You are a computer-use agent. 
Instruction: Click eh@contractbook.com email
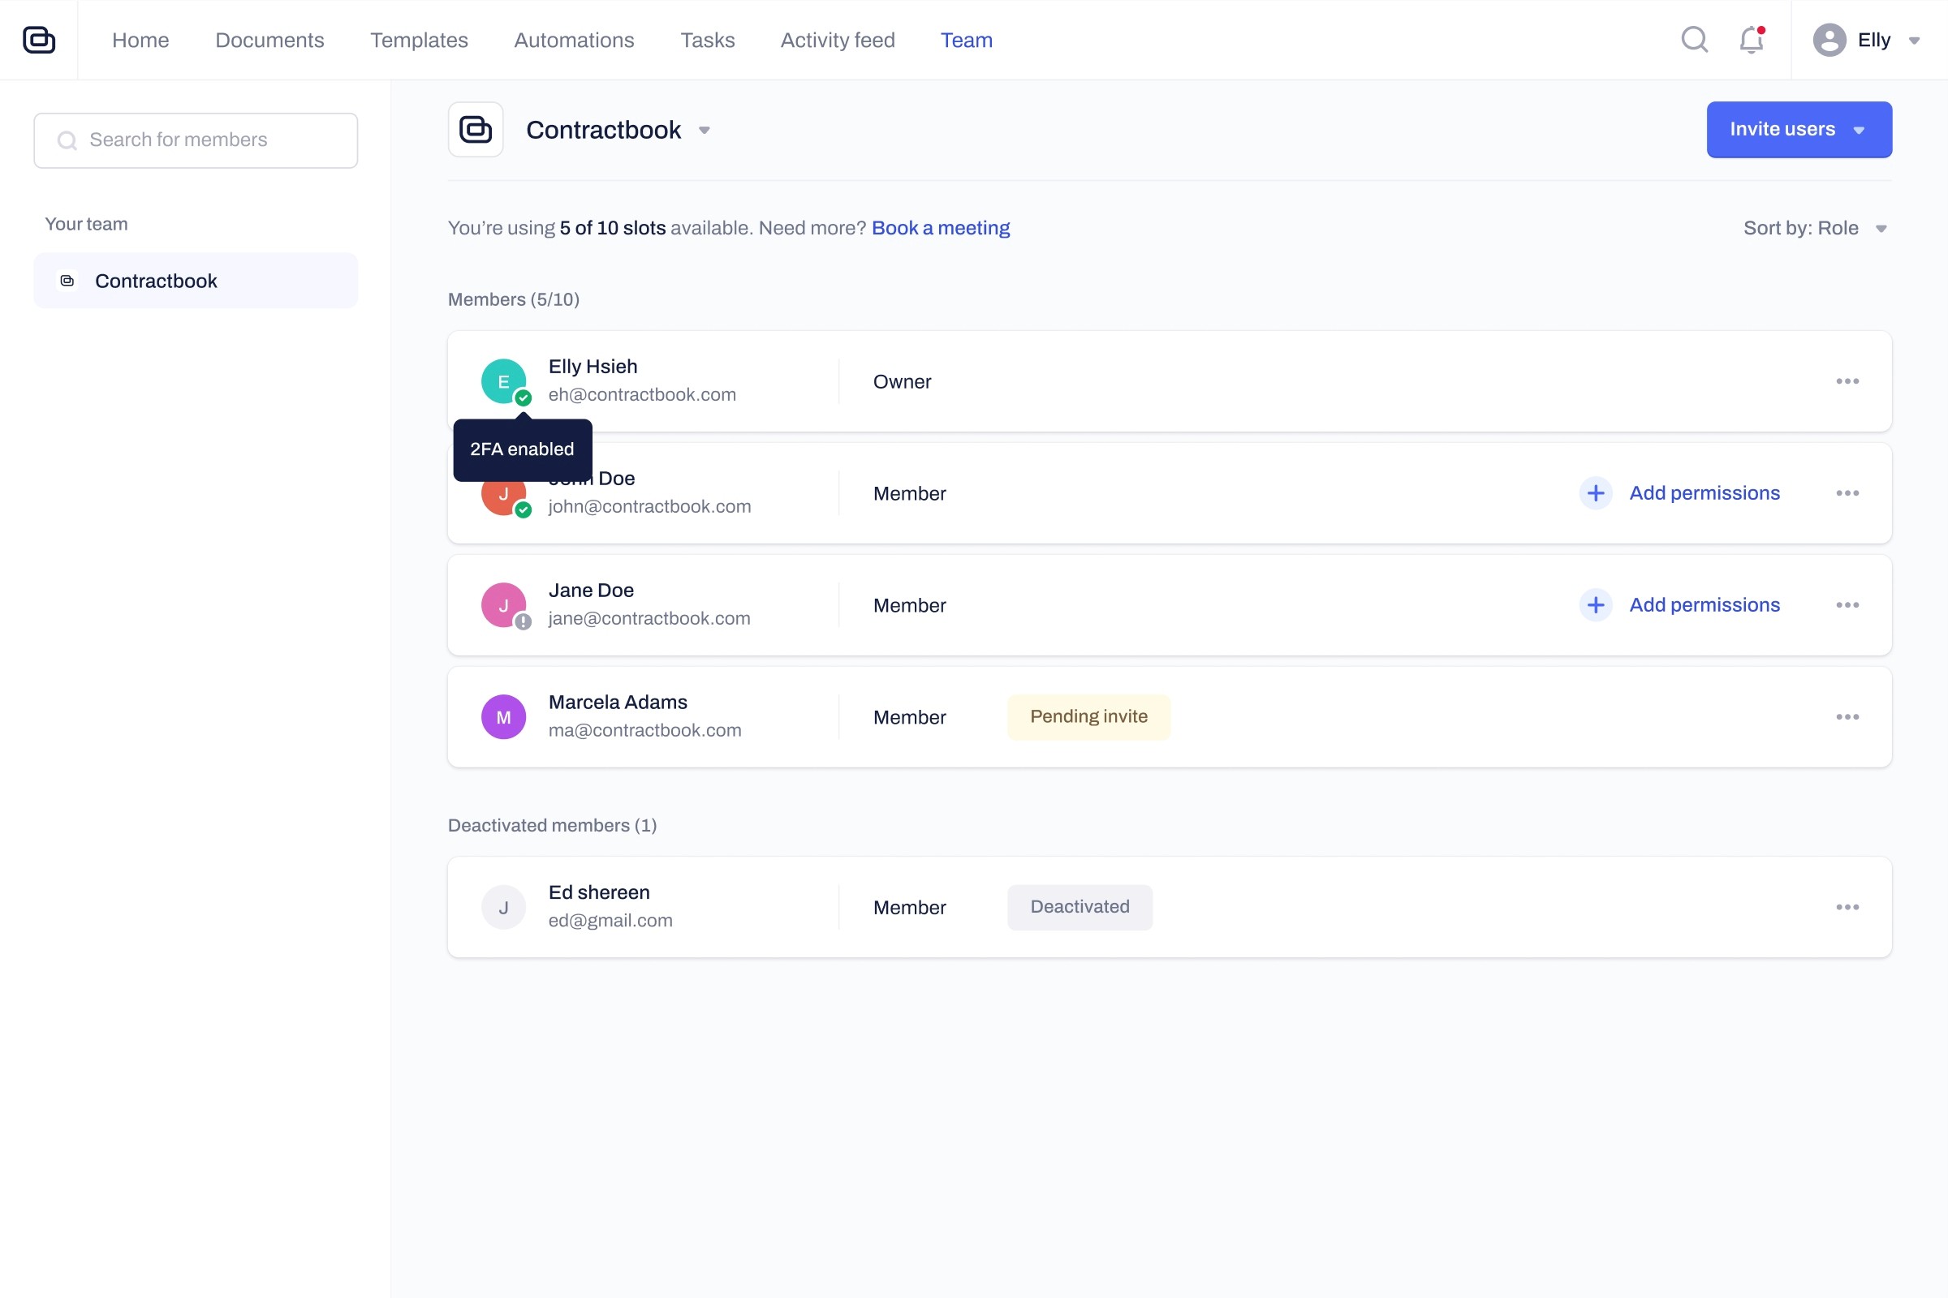click(642, 395)
